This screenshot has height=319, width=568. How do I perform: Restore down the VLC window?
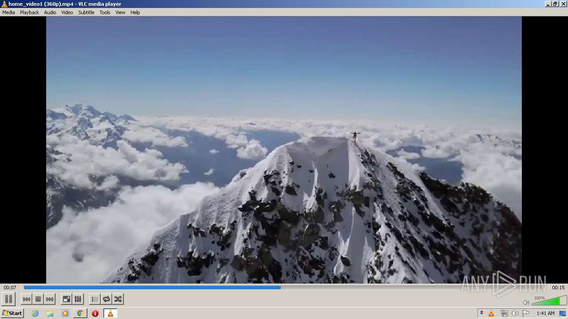coord(555,4)
